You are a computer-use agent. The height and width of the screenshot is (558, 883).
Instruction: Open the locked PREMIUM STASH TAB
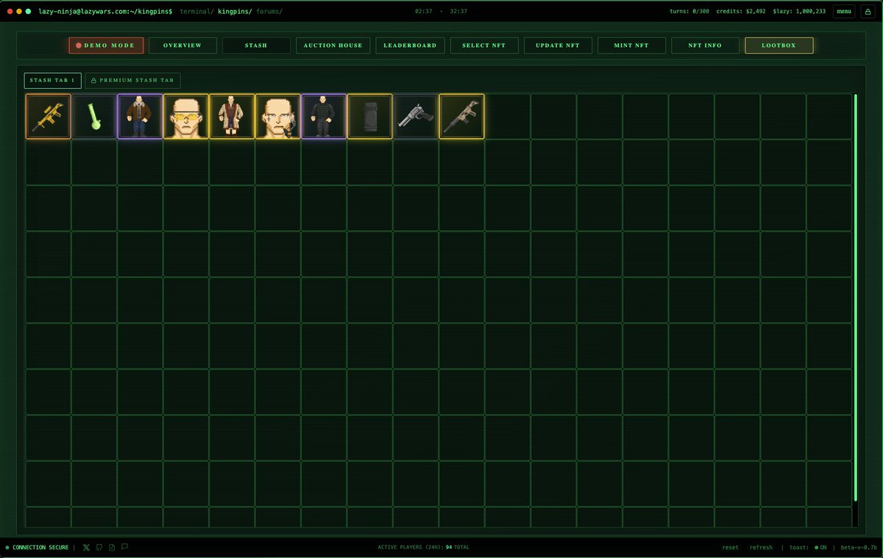(x=132, y=80)
